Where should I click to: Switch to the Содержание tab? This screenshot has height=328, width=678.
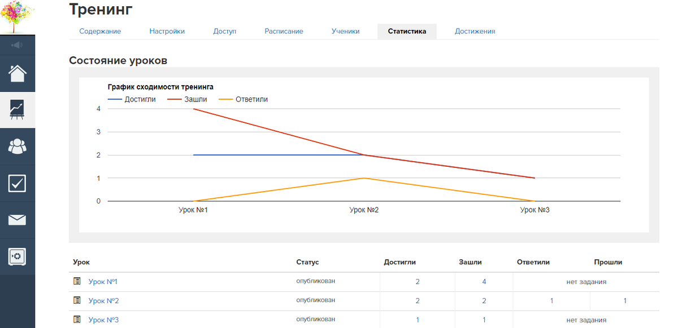(100, 32)
